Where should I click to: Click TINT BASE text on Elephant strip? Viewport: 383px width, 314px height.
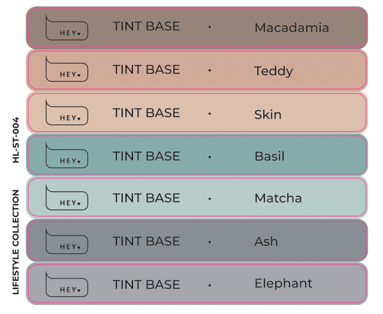coord(146,285)
